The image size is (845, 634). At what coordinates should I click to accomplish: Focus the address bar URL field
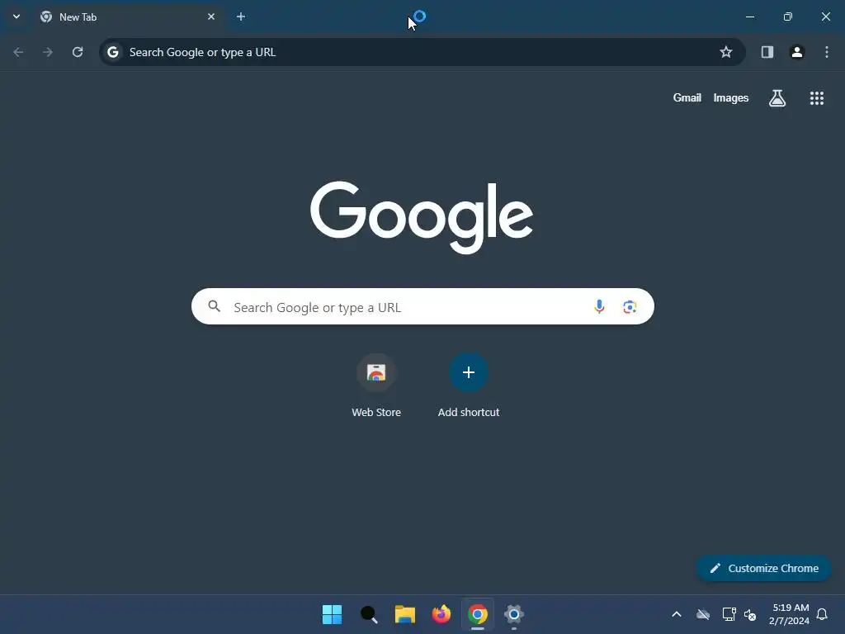[422, 52]
